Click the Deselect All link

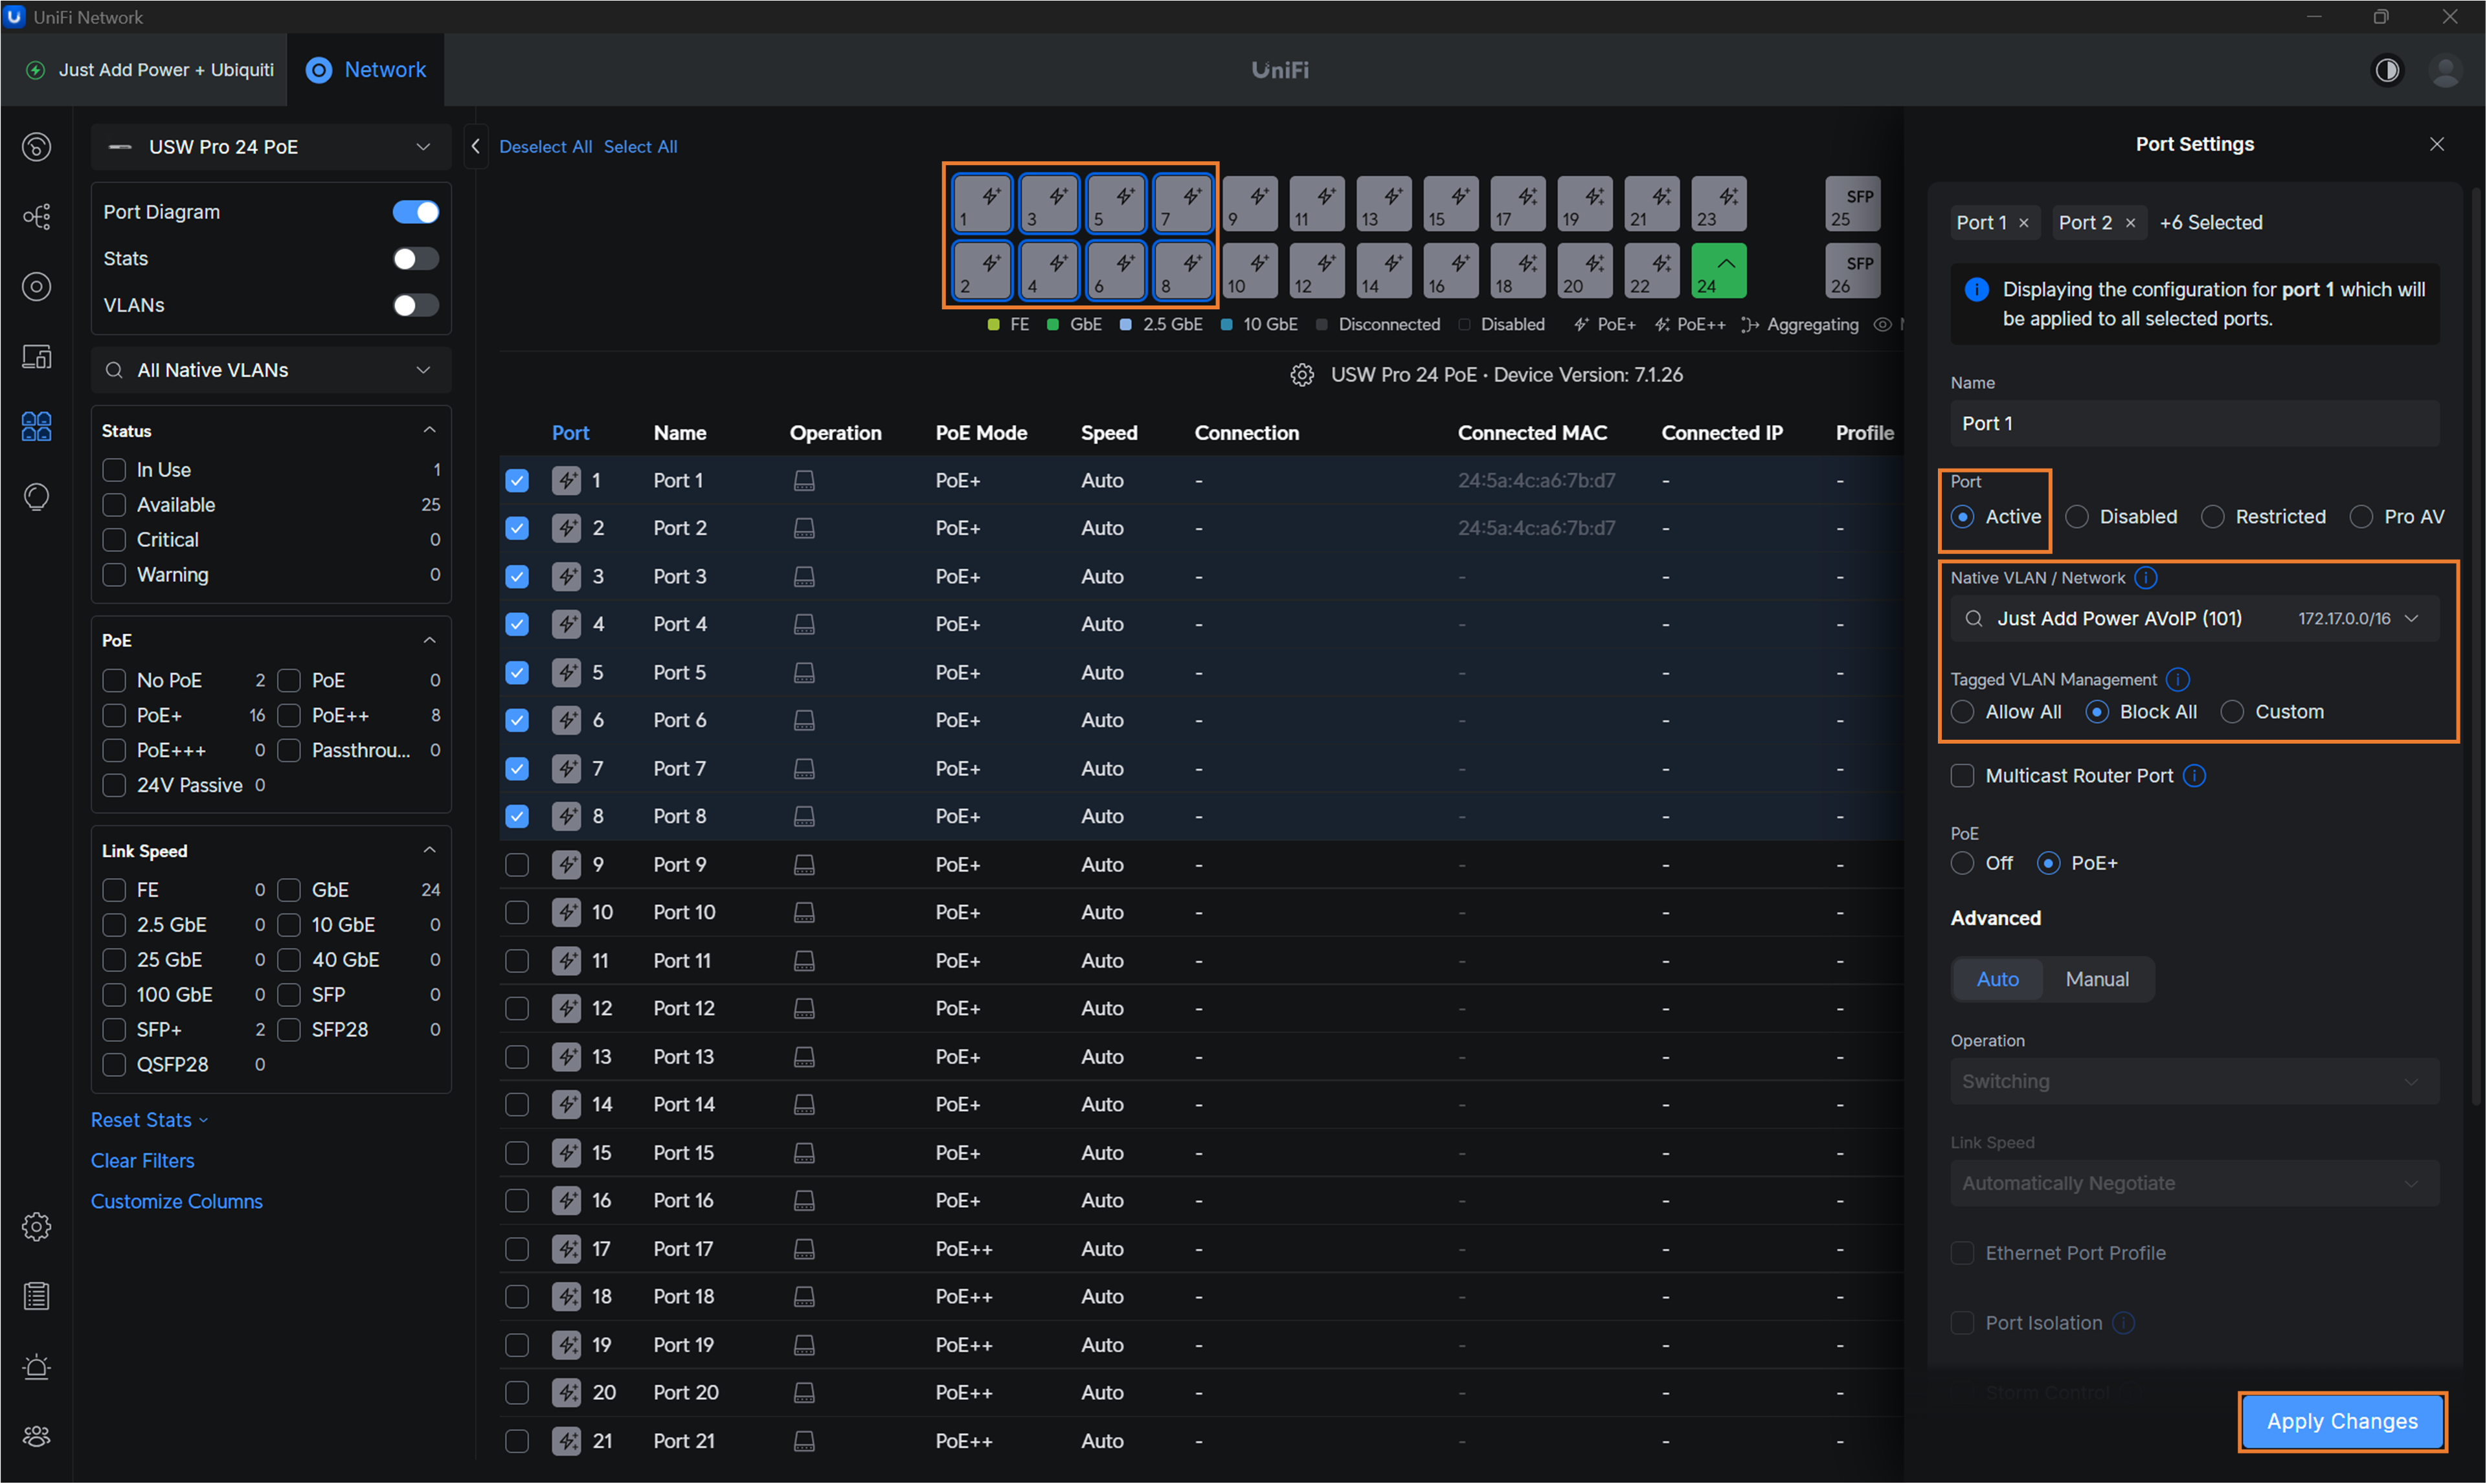click(545, 147)
